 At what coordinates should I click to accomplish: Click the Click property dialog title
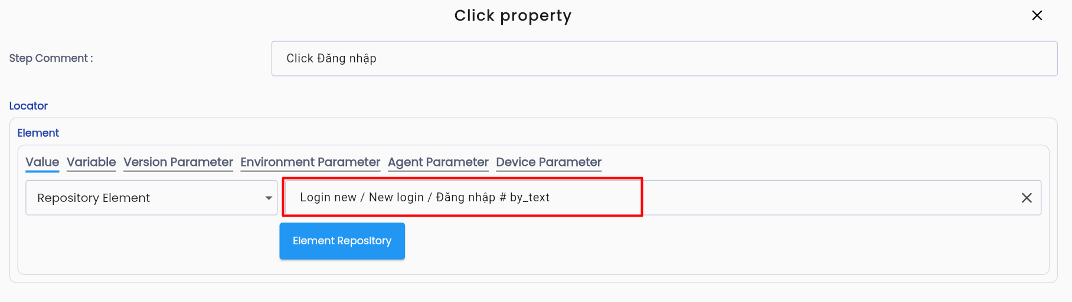(513, 16)
